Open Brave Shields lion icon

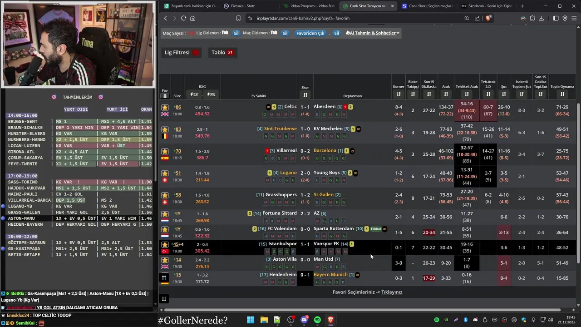488,18
